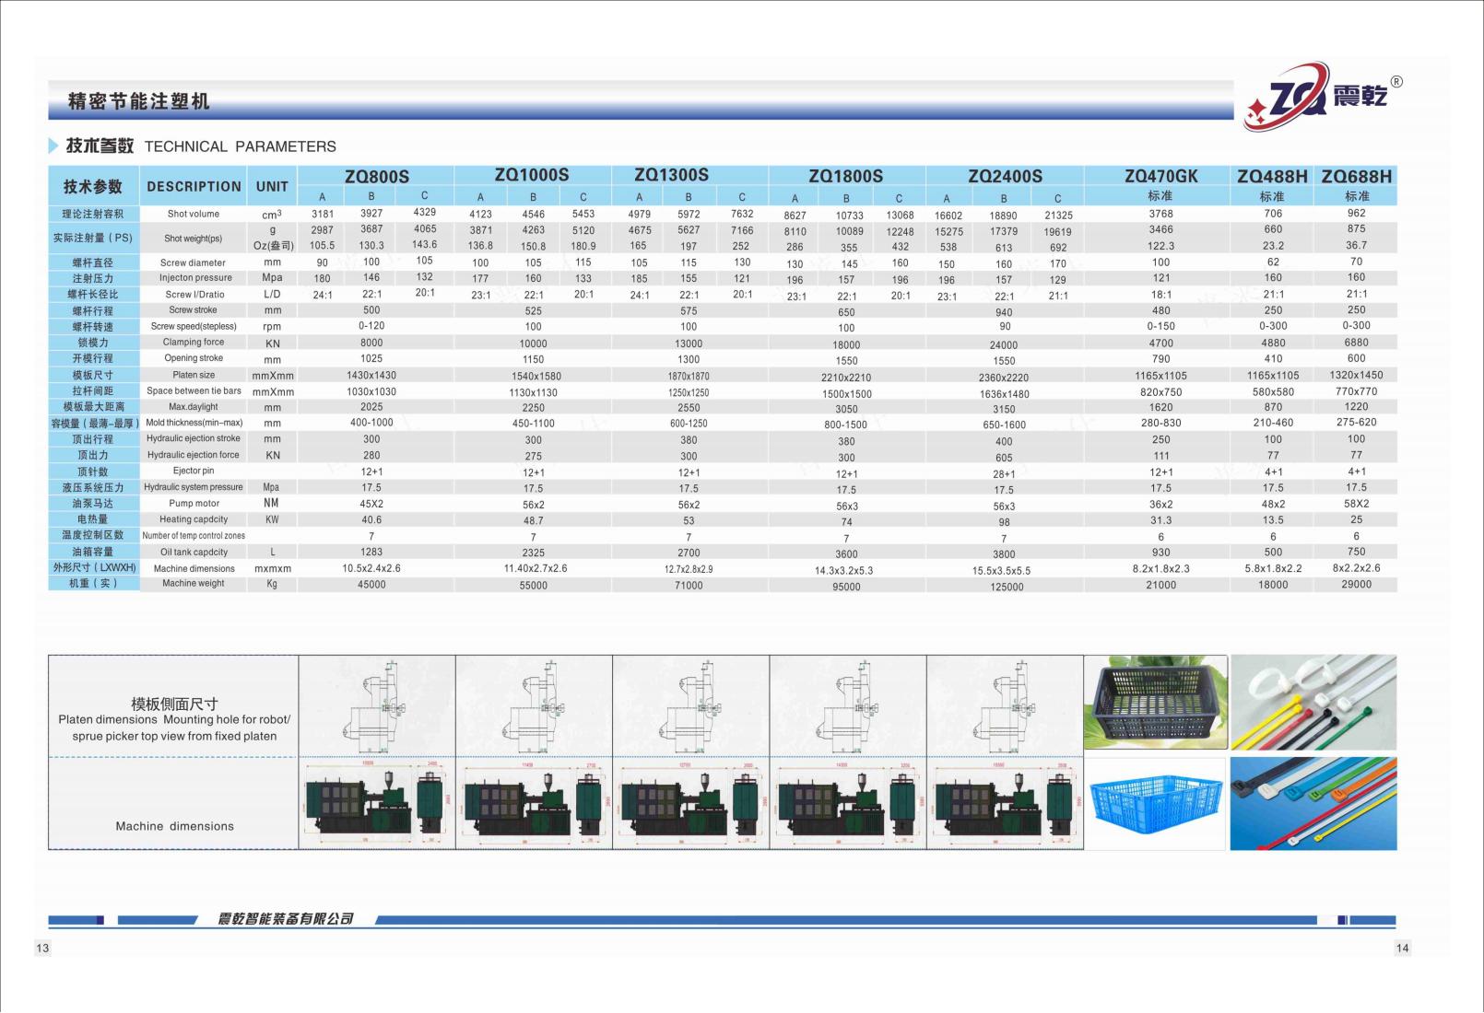This screenshot has width=1484, height=1013.
Task: Click the UNIT header cell
Action: [272, 186]
